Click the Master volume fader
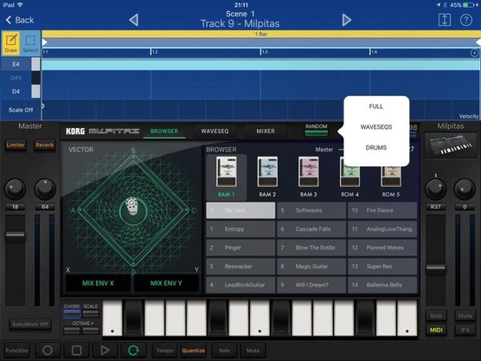 15,235
